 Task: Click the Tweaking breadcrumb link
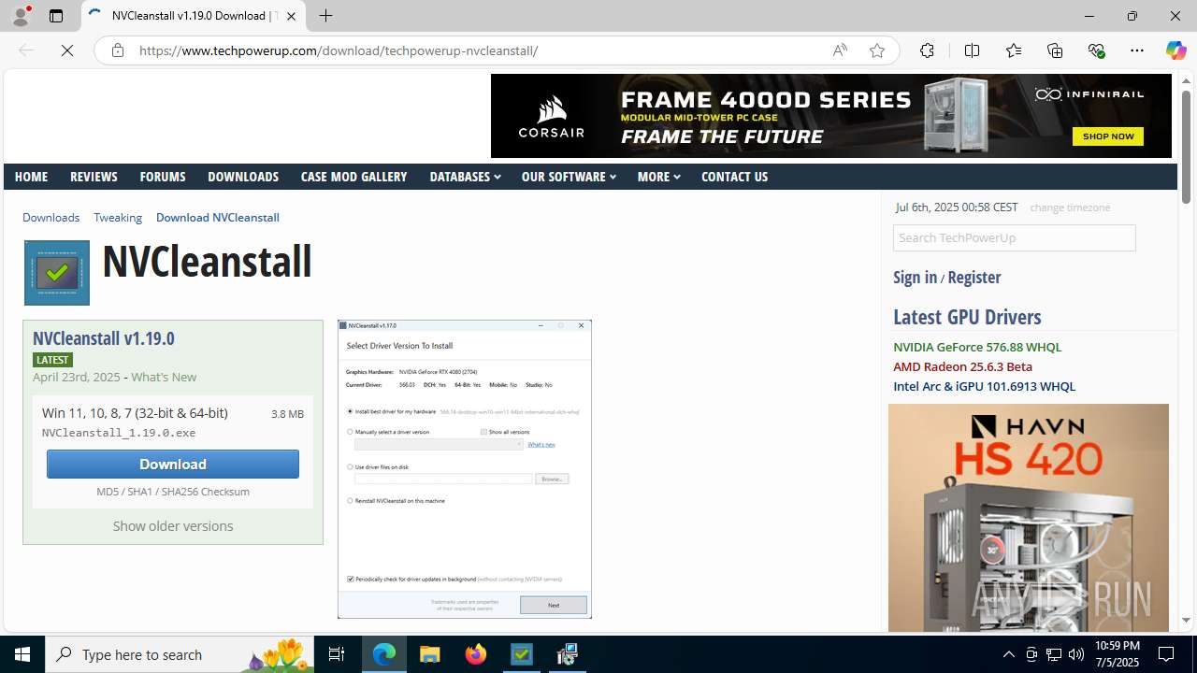pyautogui.click(x=118, y=217)
